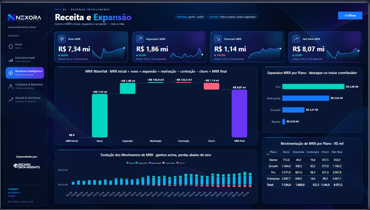
Task: Click the sort arrow under Plano header
Action: pyautogui.click(x=268, y=154)
